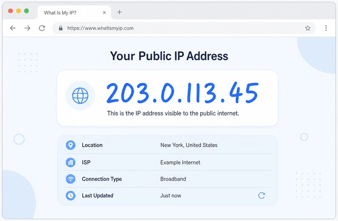338x221 pixels.
Task: Click the globe icon beside the IP address
Action: pyautogui.click(x=80, y=95)
